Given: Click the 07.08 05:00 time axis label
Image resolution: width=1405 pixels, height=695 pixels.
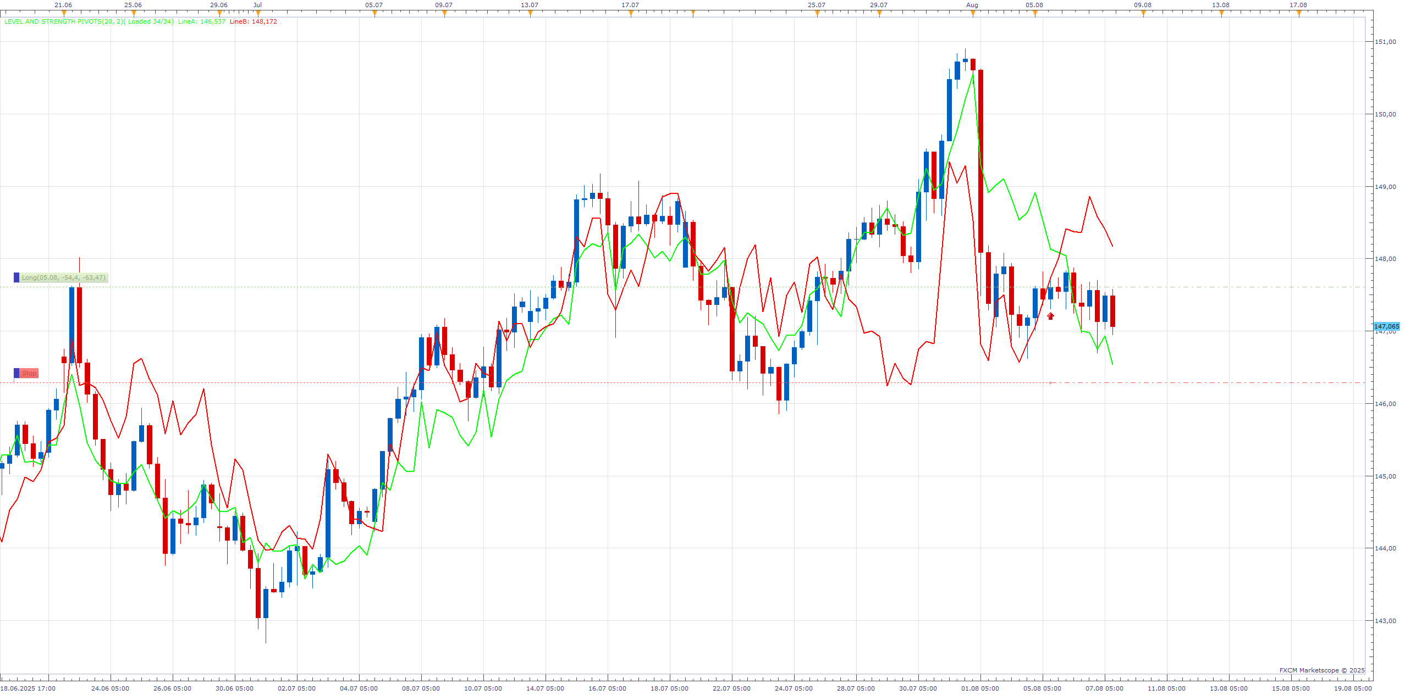Looking at the screenshot, I should point(1104,688).
